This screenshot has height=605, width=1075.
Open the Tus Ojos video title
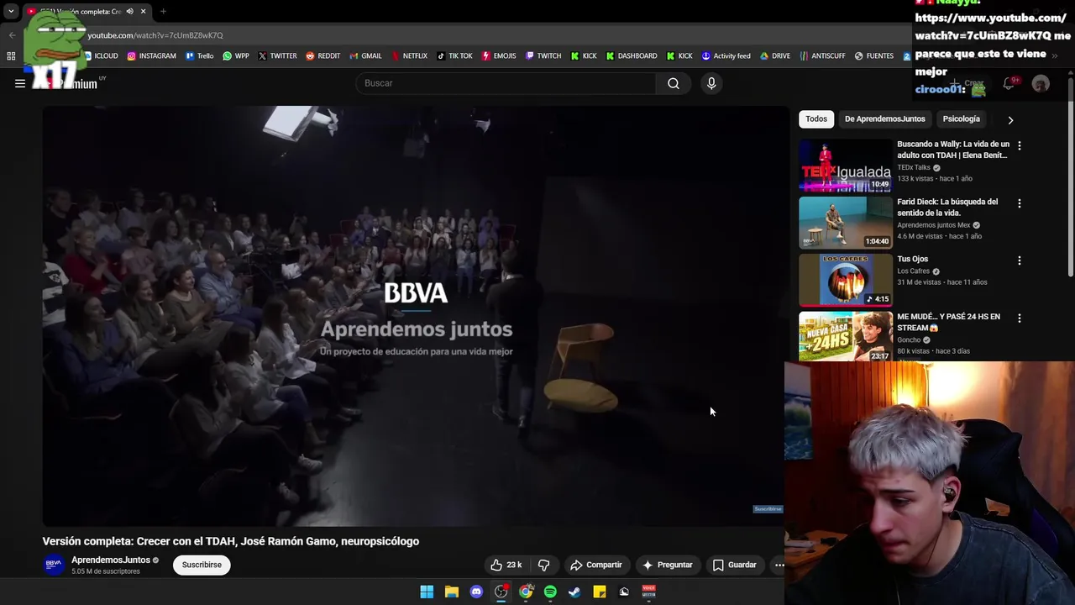[x=912, y=259]
